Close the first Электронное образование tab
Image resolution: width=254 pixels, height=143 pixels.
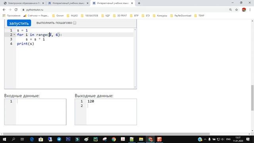click(x=43, y=3)
